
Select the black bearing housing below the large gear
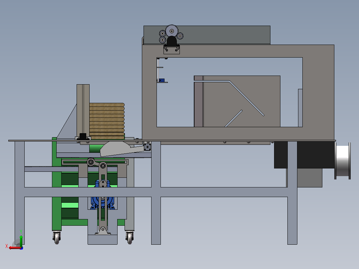172,41
